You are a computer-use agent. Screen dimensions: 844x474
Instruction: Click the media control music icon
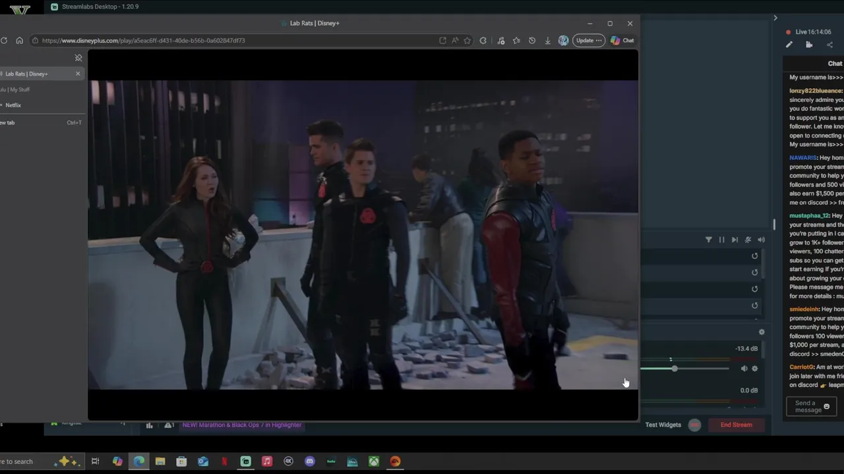click(x=501, y=40)
